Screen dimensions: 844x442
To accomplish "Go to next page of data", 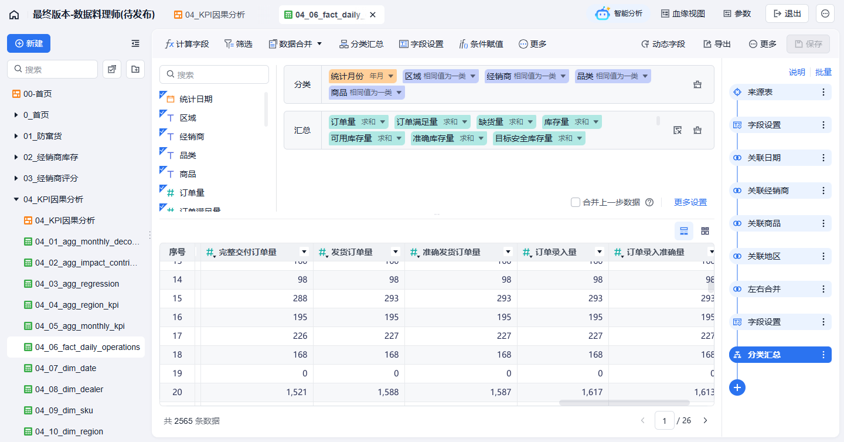I will pyautogui.click(x=705, y=420).
